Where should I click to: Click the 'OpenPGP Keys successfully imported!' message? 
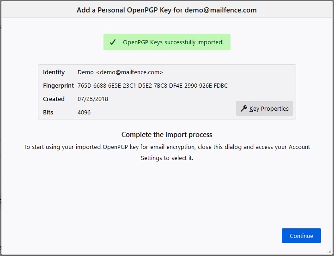pyautogui.click(x=173, y=42)
